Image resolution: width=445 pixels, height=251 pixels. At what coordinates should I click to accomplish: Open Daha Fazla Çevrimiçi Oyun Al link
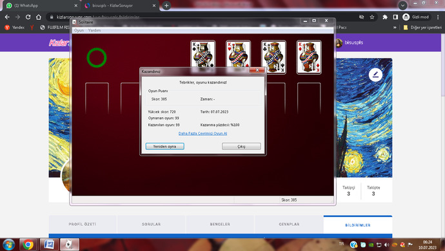coord(203,133)
